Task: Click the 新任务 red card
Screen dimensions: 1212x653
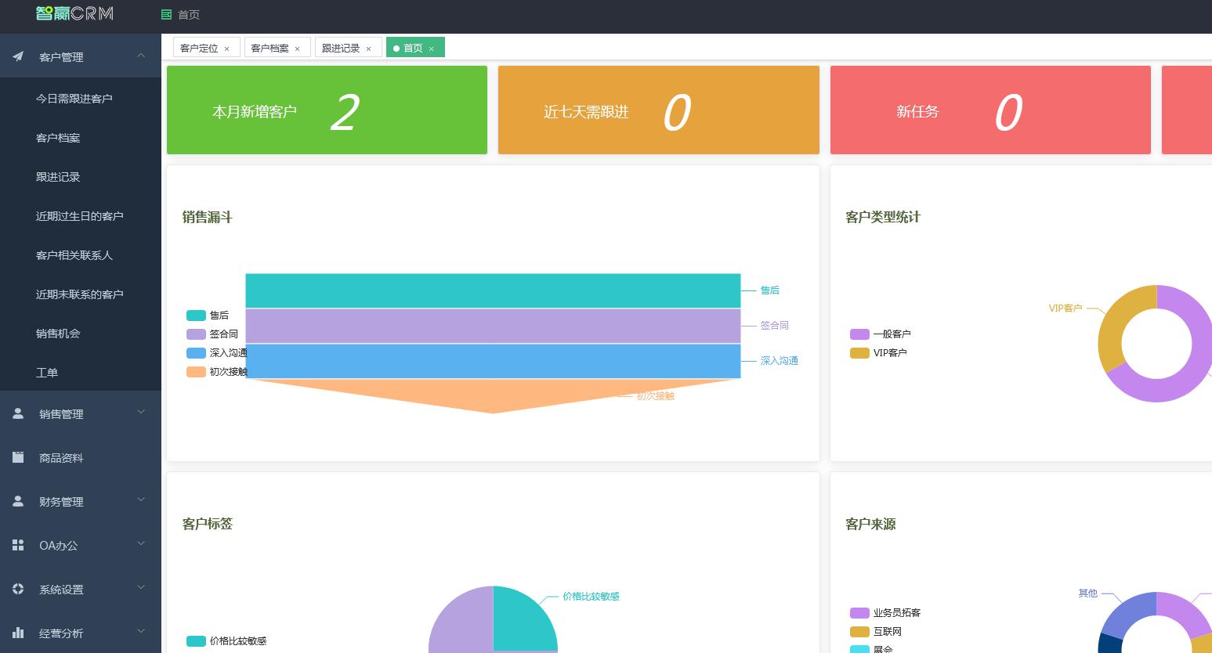Action: pyautogui.click(x=990, y=110)
